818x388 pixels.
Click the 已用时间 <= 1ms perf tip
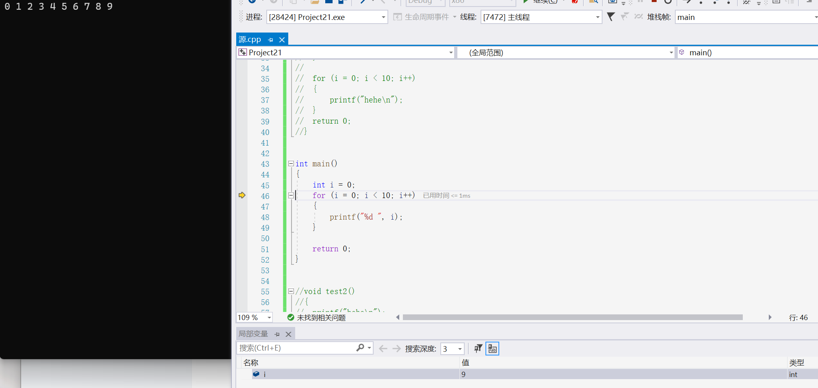coord(446,196)
